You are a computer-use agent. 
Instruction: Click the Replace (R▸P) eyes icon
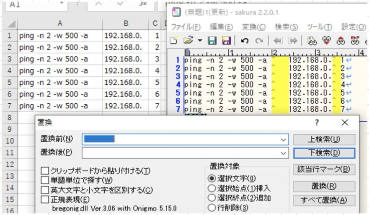pos(356,40)
